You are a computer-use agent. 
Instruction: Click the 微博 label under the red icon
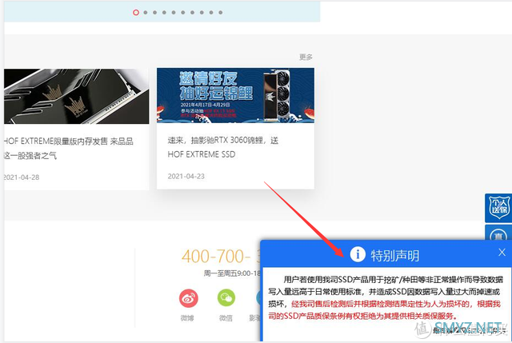pos(187,317)
